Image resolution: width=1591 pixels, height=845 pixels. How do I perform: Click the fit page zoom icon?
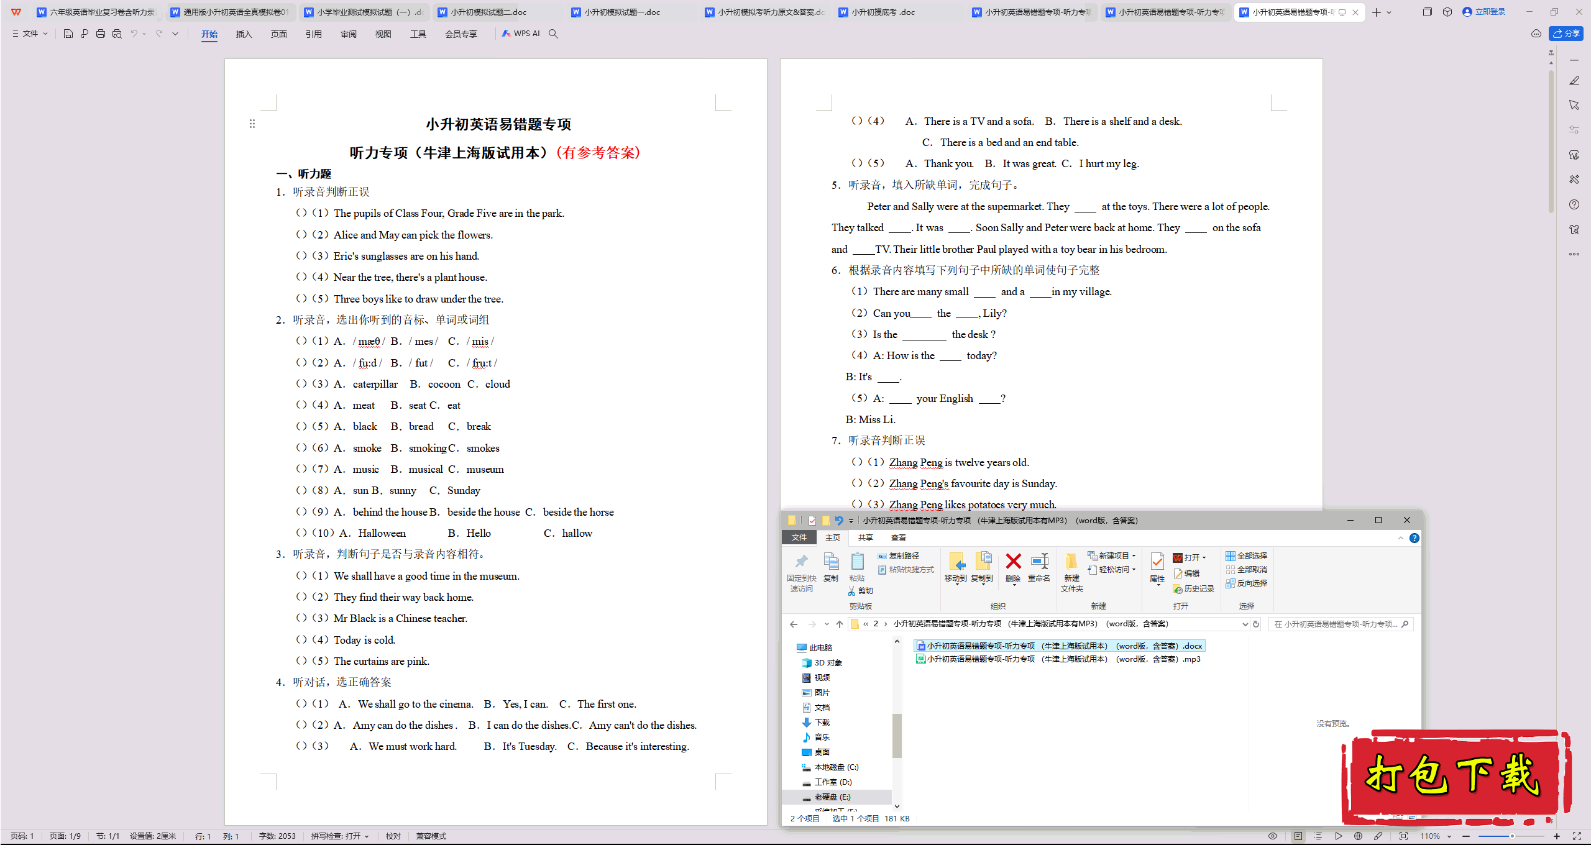1403,836
